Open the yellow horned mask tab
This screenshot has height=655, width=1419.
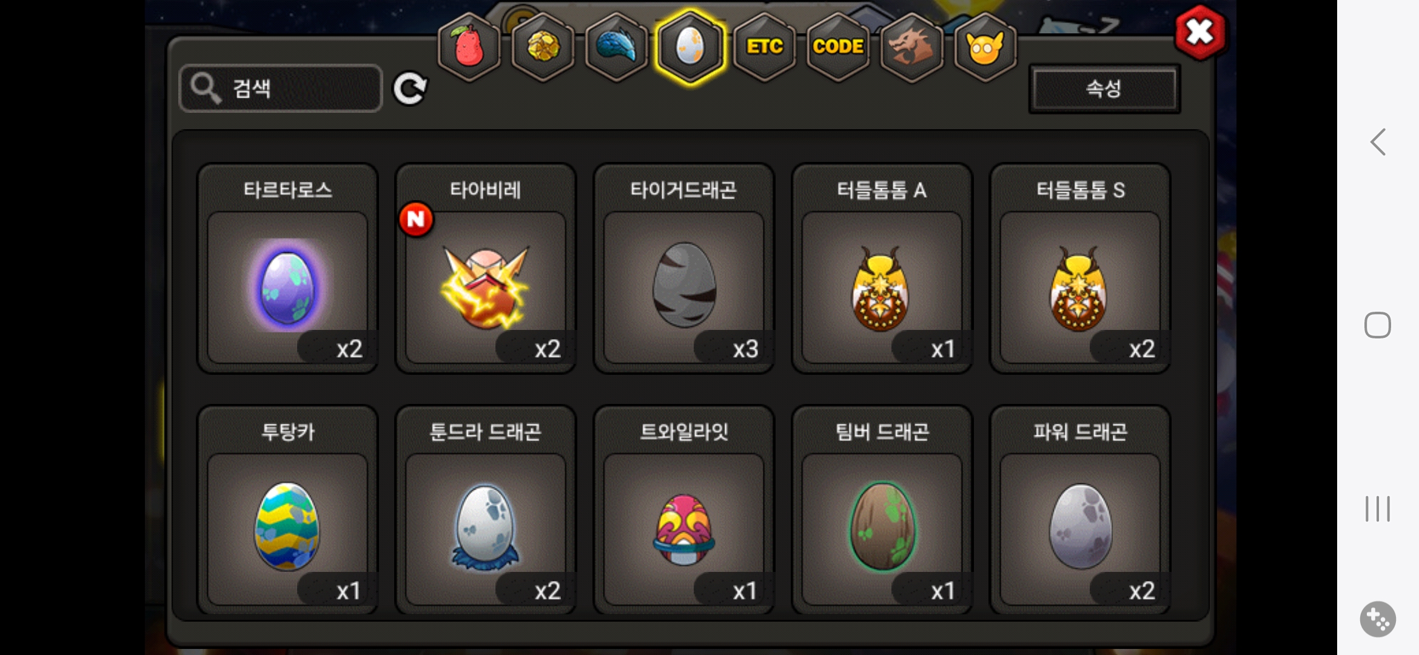pyautogui.click(x=985, y=47)
